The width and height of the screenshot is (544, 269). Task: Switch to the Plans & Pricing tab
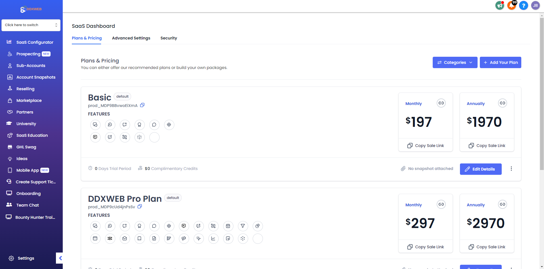point(87,38)
